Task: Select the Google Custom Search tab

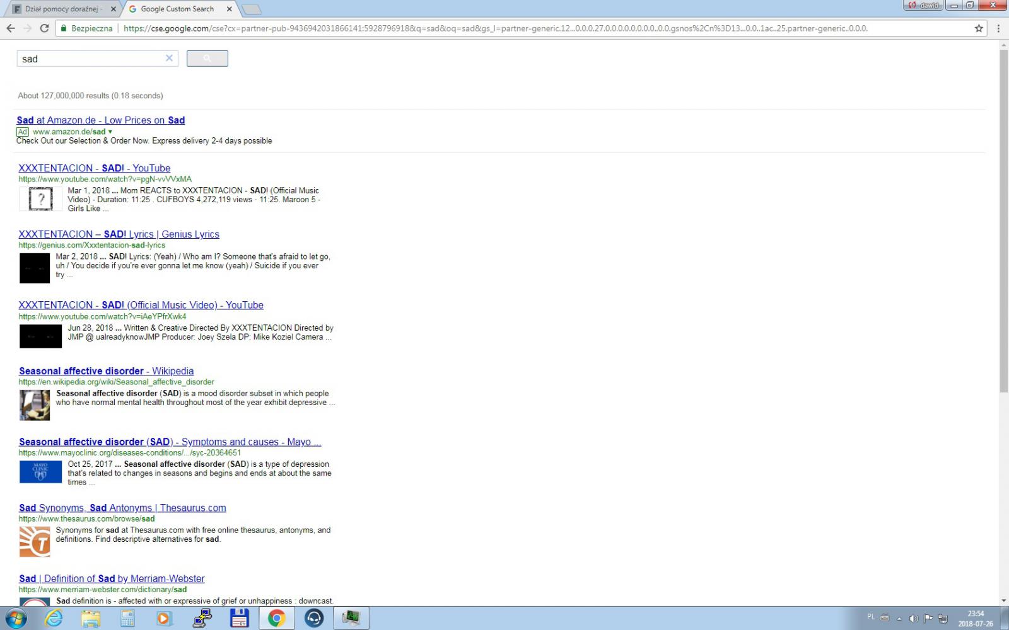Action: point(177,9)
